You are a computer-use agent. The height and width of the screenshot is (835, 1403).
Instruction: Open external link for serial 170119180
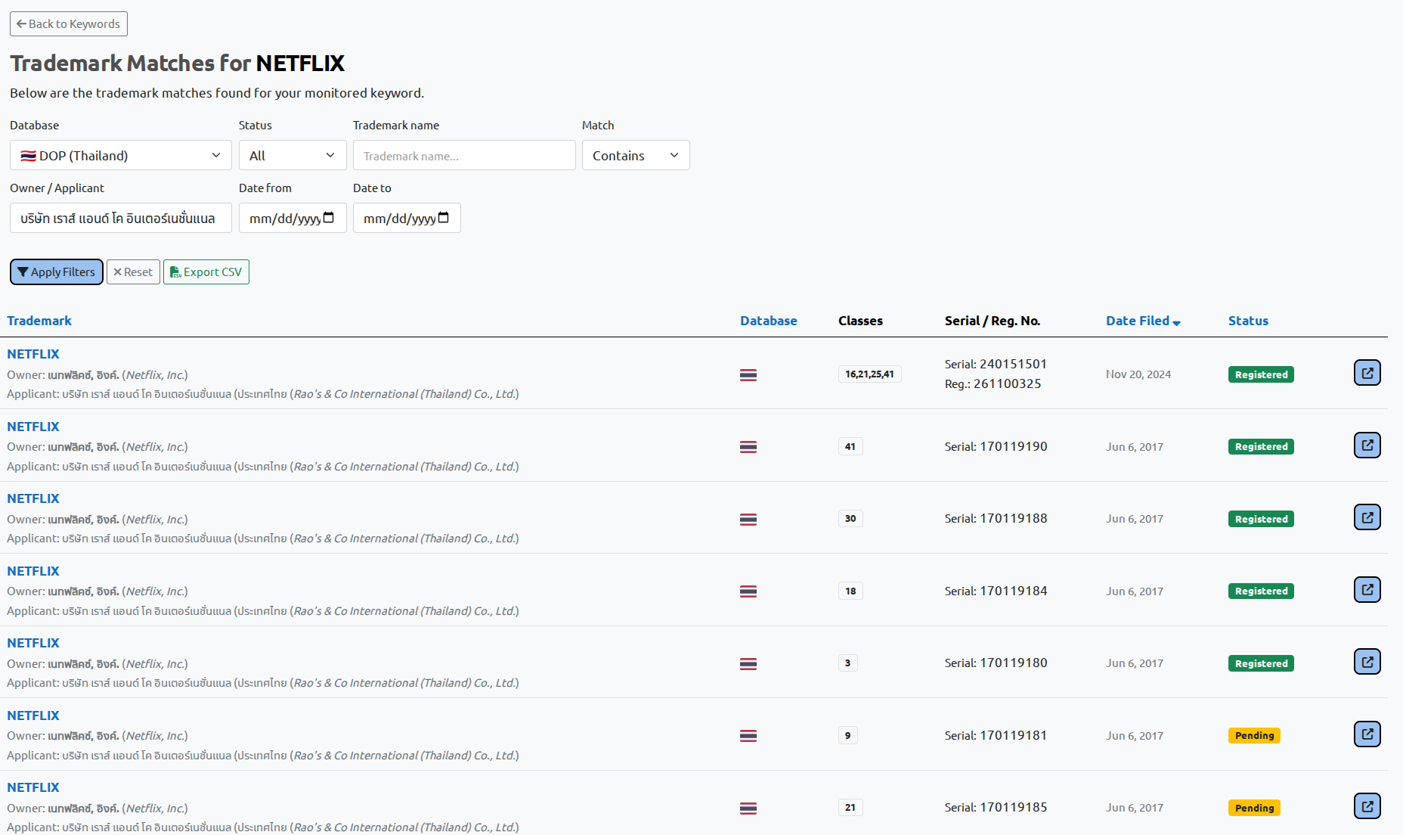point(1367,662)
